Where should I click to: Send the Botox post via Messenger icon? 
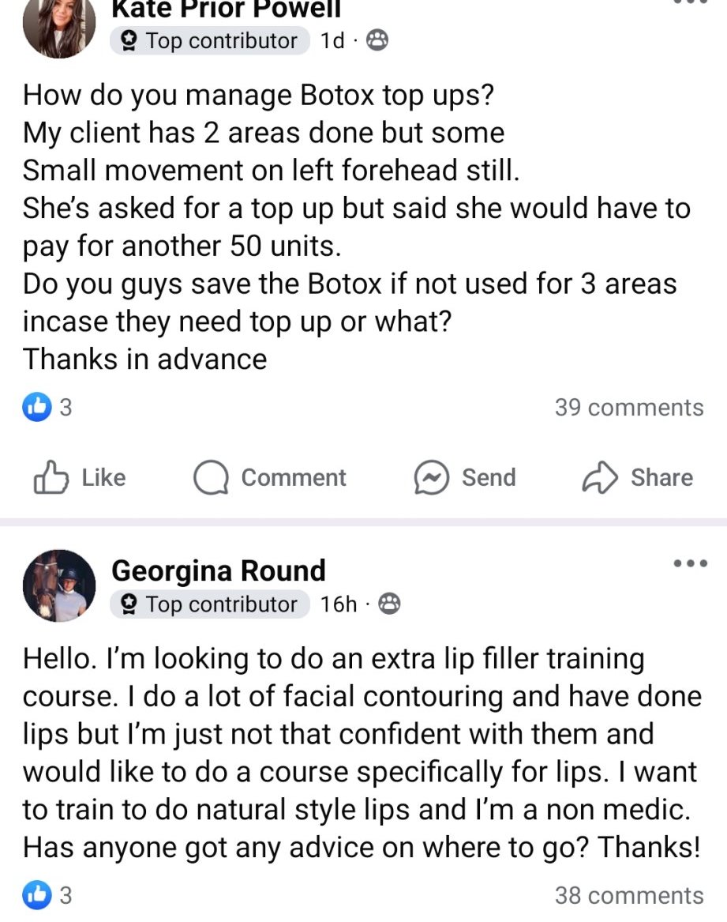click(x=432, y=478)
